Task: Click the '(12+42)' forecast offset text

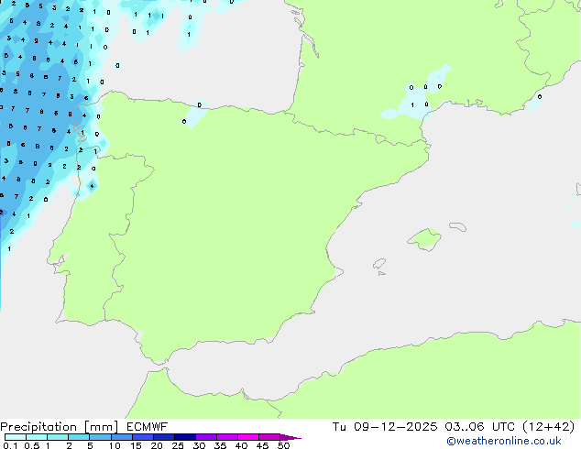Action: tap(548, 427)
